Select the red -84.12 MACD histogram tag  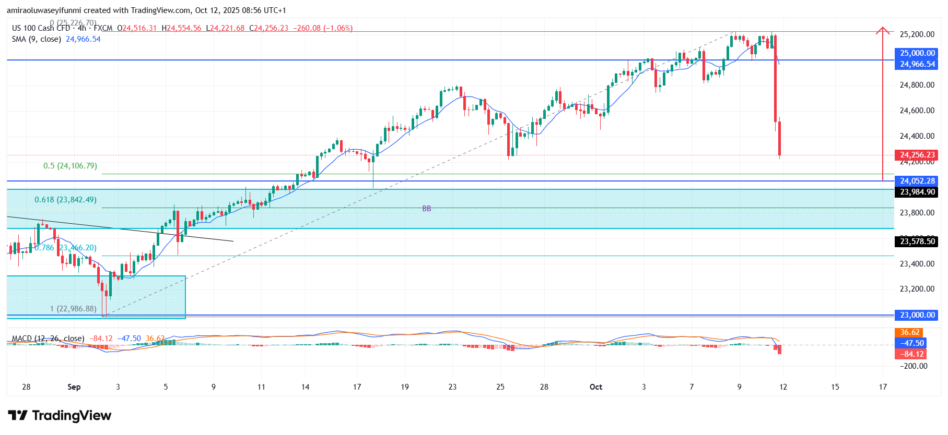click(x=911, y=354)
